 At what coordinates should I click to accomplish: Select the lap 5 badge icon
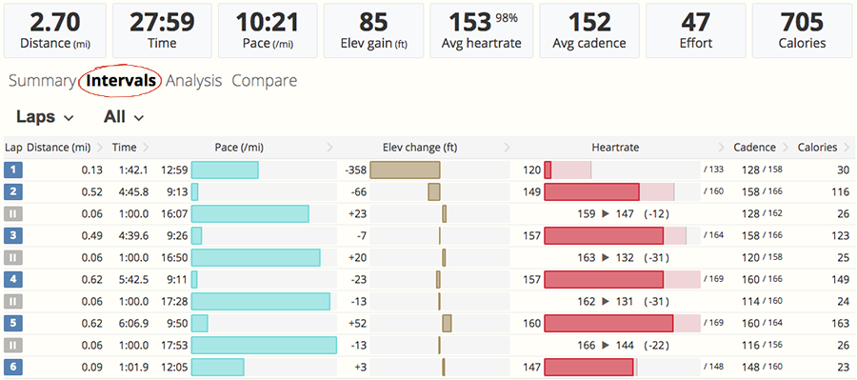coord(12,323)
